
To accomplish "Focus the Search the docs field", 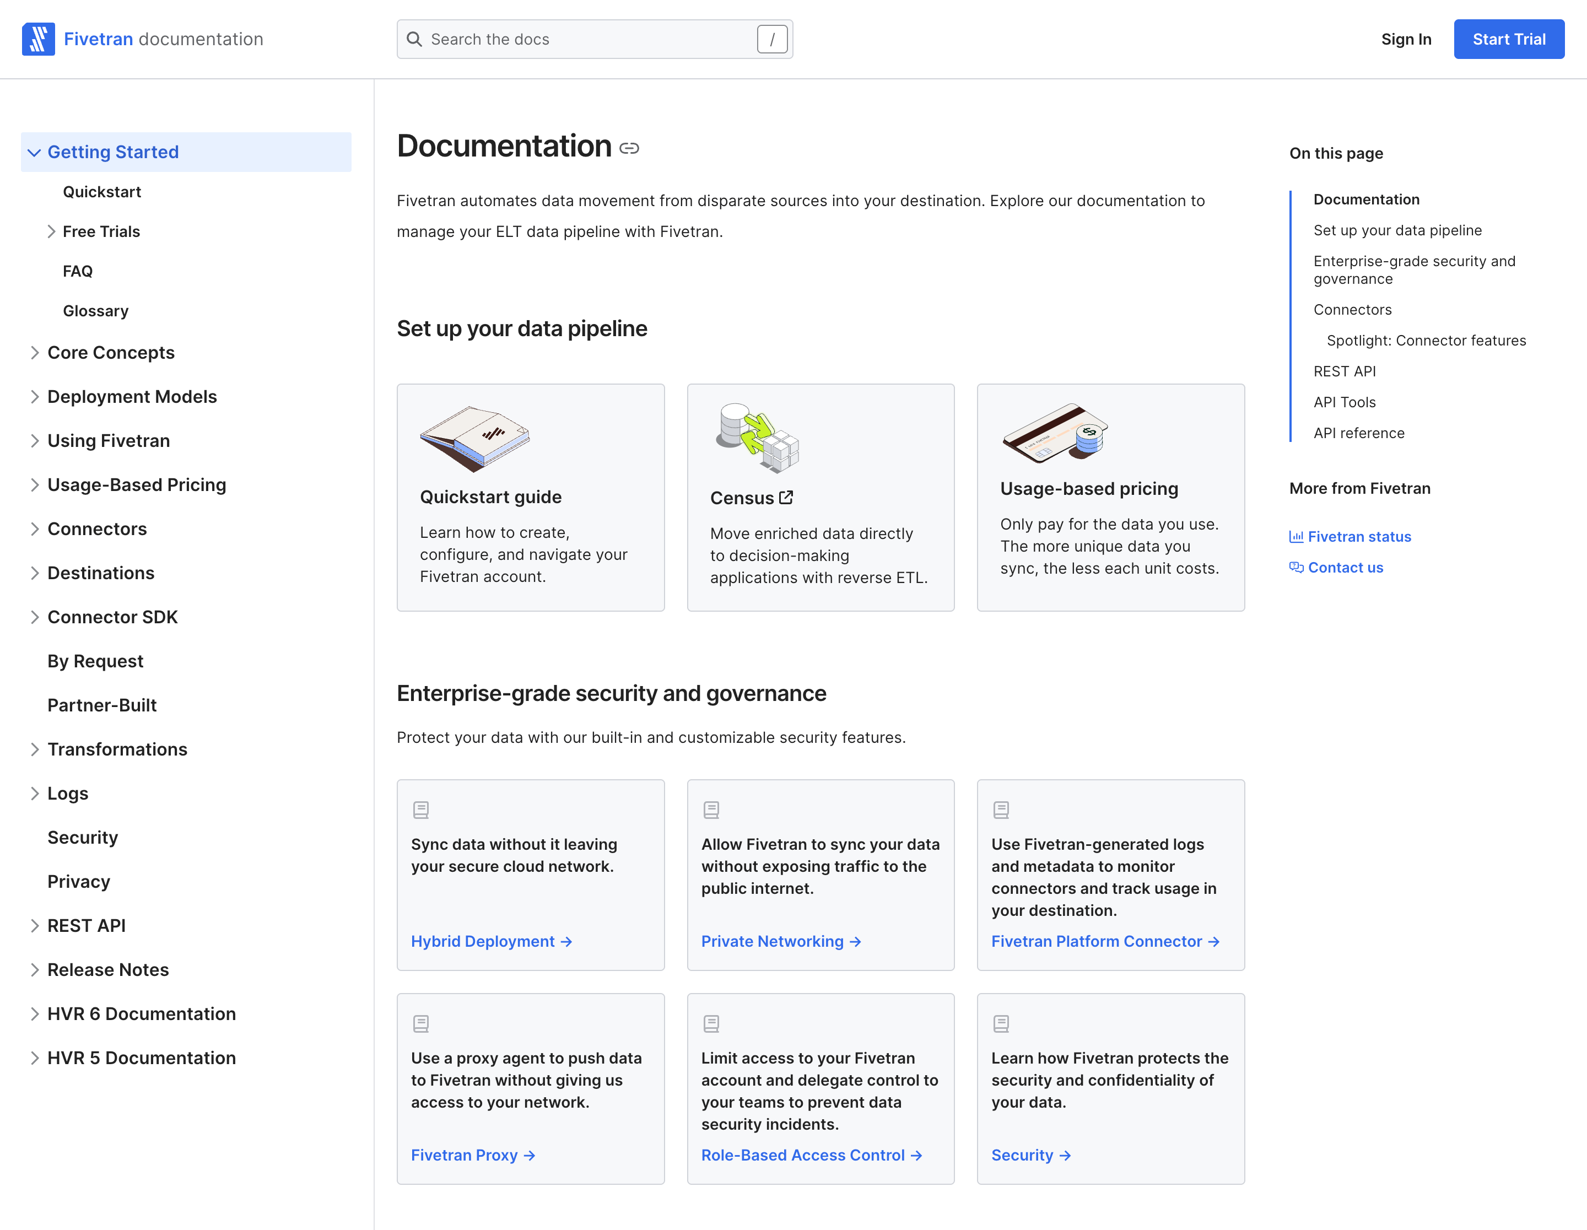I will pos(595,39).
